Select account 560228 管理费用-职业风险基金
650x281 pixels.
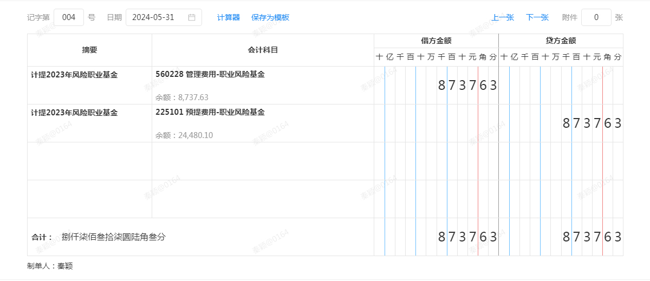[x=210, y=75]
